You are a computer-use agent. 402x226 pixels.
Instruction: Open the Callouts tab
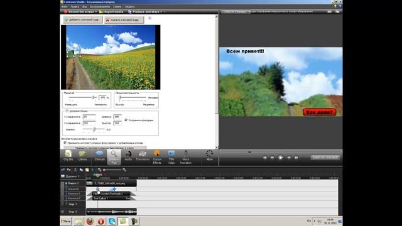[99, 156]
